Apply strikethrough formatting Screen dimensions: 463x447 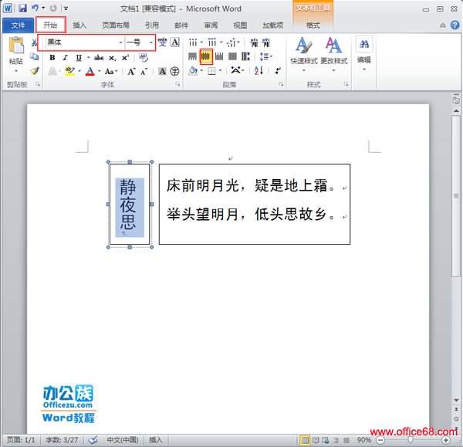point(99,58)
